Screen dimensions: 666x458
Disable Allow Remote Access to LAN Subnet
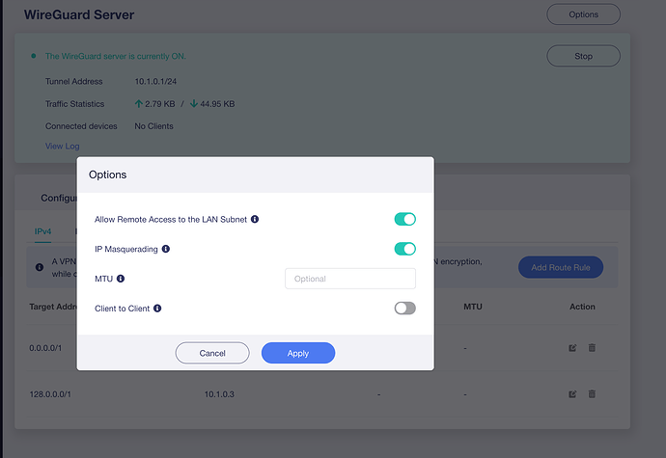click(x=404, y=220)
